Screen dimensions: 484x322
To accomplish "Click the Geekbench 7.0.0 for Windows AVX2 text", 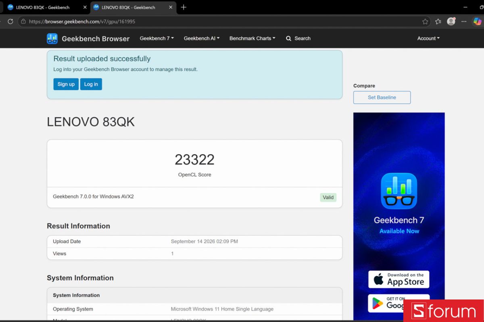I will 93,196.
